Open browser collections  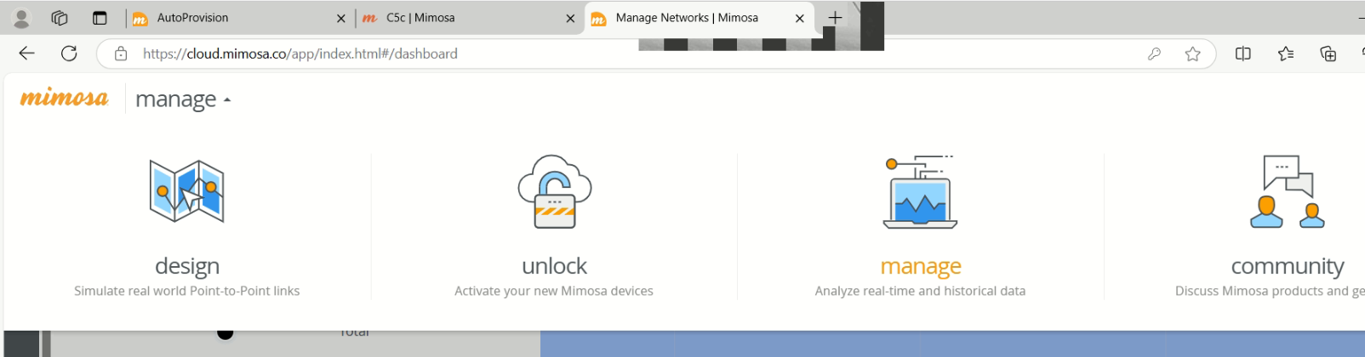[1328, 54]
